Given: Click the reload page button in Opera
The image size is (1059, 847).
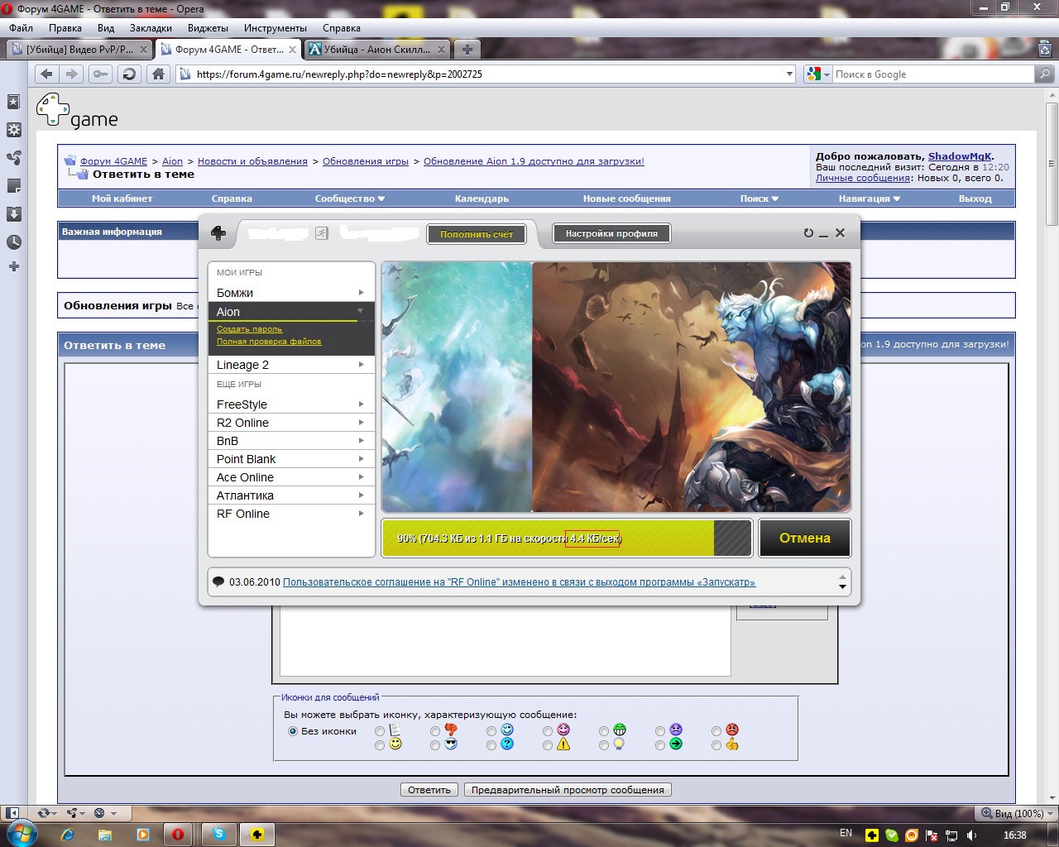Looking at the screenshot, I should coord(129,74).
